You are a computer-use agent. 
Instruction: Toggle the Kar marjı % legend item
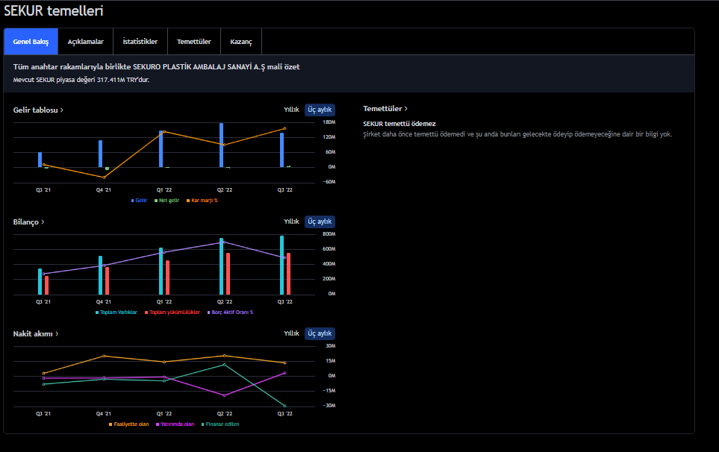[202, 201]
